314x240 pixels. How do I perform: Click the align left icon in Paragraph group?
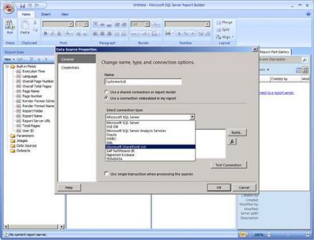tap(96, 33)
